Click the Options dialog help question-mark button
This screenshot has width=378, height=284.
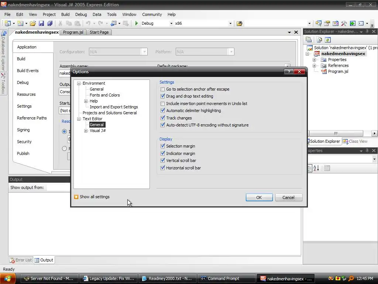(x=289, y=71)
